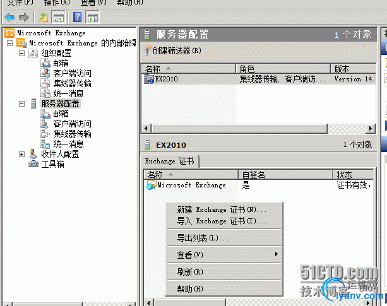
Task: Select 帮助(H) in context menu
Action: [x=224, y=288]
